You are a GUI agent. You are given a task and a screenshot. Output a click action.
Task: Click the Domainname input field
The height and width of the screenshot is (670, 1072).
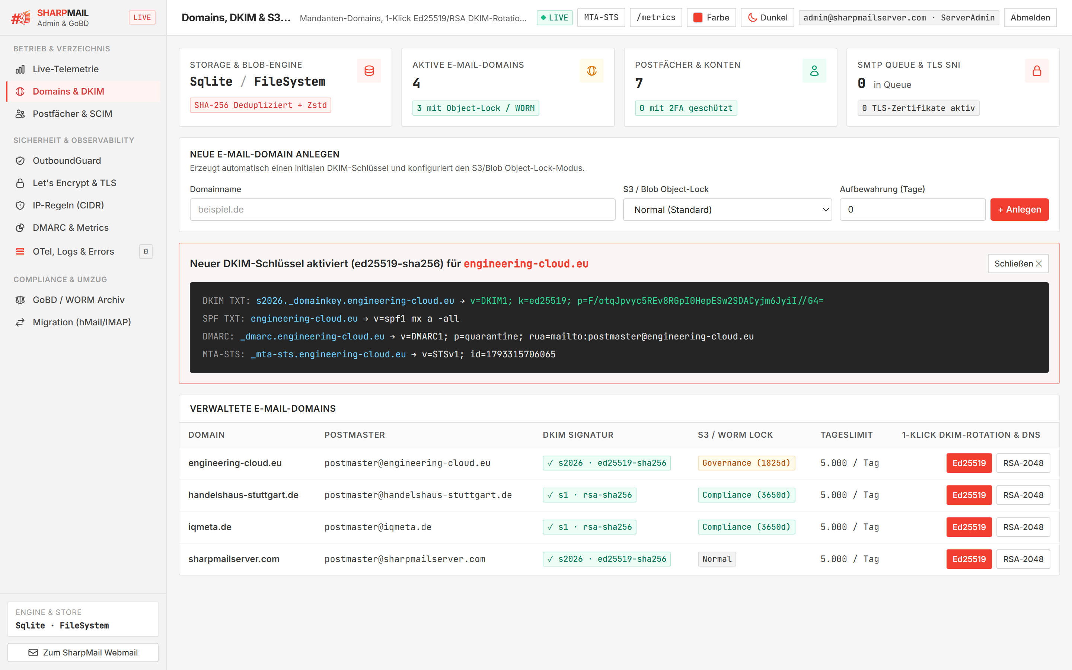click(x=402, y=210)
